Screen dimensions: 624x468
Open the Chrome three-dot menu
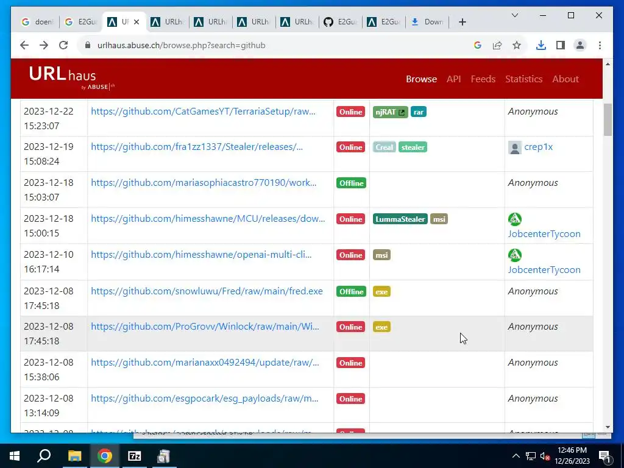pos(600,45)
